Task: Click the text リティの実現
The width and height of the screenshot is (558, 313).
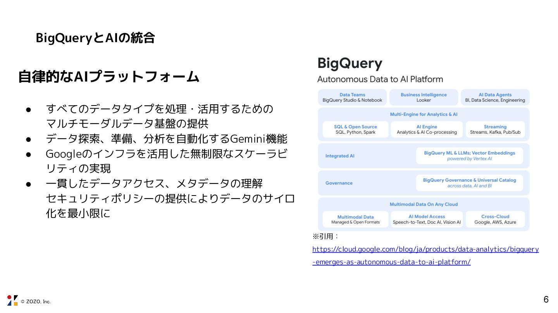Action: tap(78, 168)
